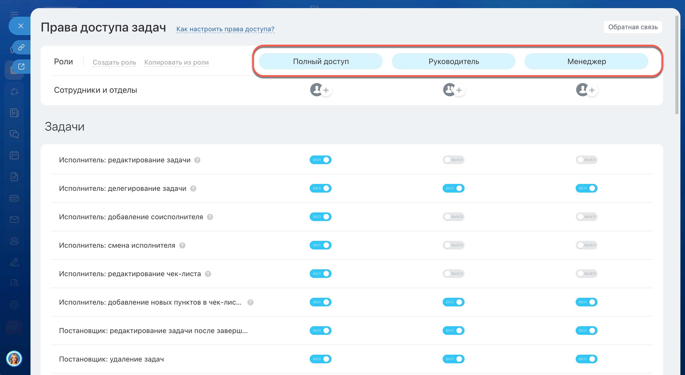Click the copy link icon button
Viewport: 685px width, 375px height.
(x=21, y=47)
